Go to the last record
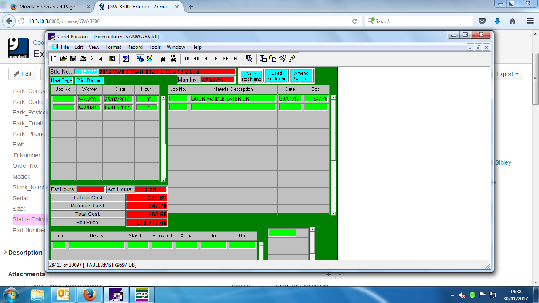 point(235,58)
